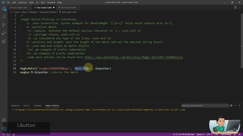This screenshot has width=243, height=136.
Task: Open the Run menu
Action: pyautogui.click(x=43, y=3)
